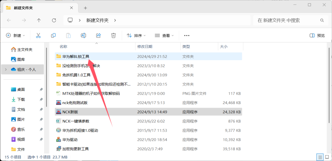Click the 15 个项目 status text
Screen dimensions: 332x161
click(13, 157)
